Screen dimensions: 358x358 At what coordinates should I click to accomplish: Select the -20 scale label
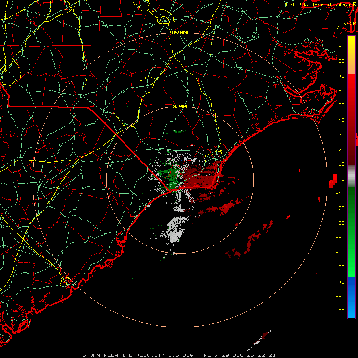pyautogui.click(x=340, y=208)
